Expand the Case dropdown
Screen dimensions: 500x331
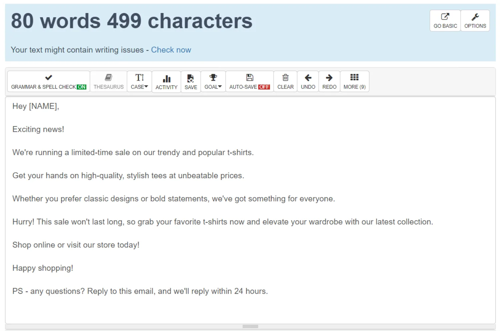139,82
